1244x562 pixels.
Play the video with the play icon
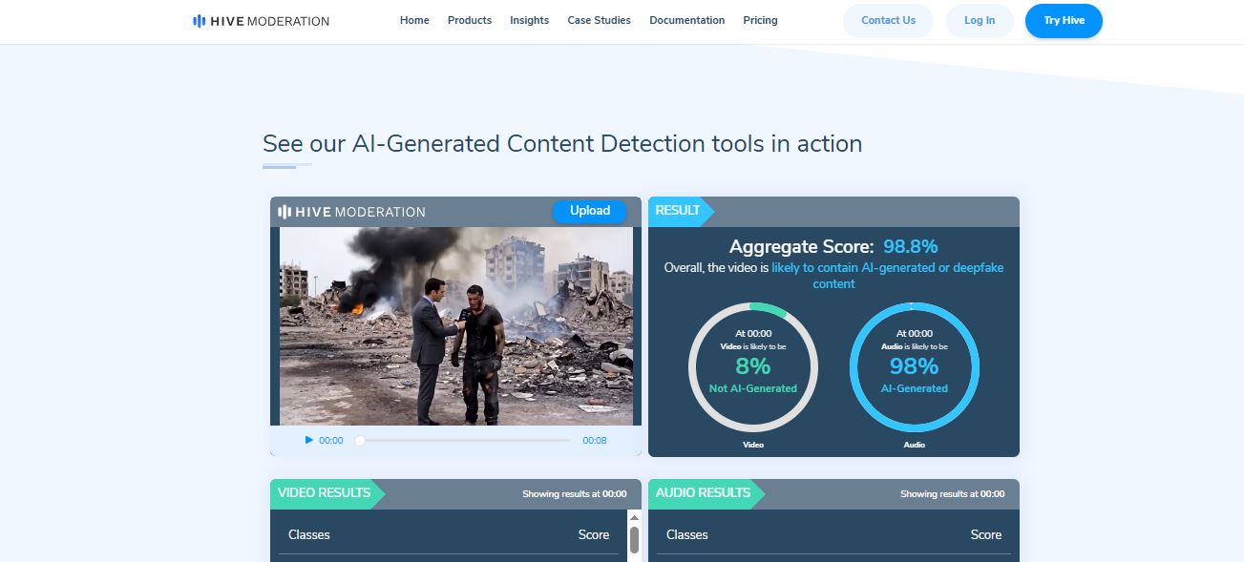coord(309,440)
